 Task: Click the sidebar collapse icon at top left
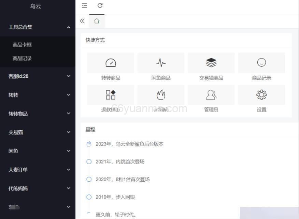coord(84,5)
